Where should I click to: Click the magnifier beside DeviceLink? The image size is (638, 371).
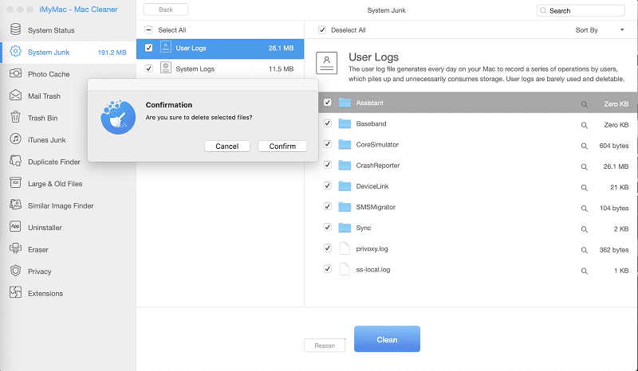(585, 187)
